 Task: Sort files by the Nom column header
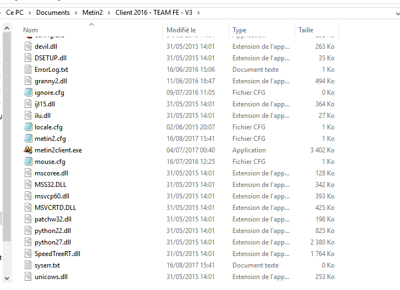pos(31,30)
